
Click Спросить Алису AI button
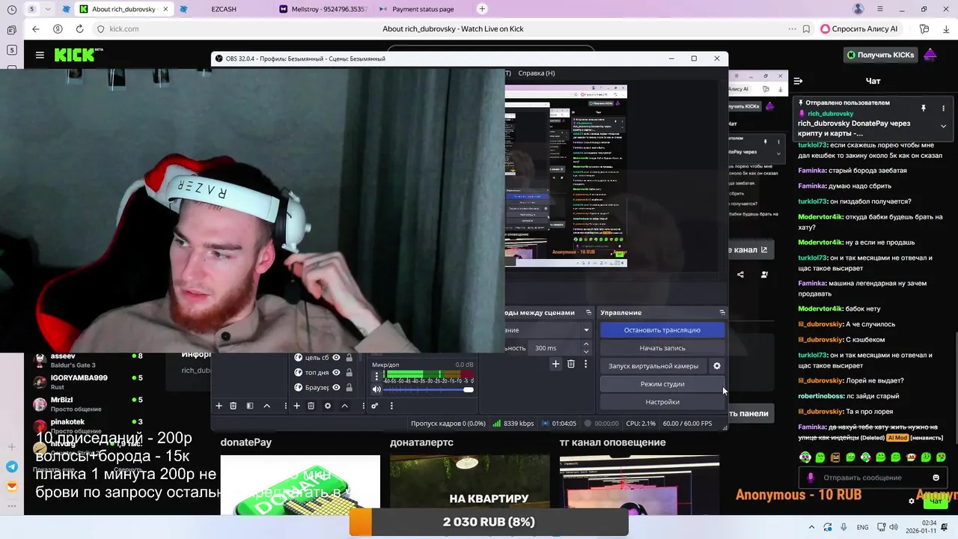coord(859,28)
